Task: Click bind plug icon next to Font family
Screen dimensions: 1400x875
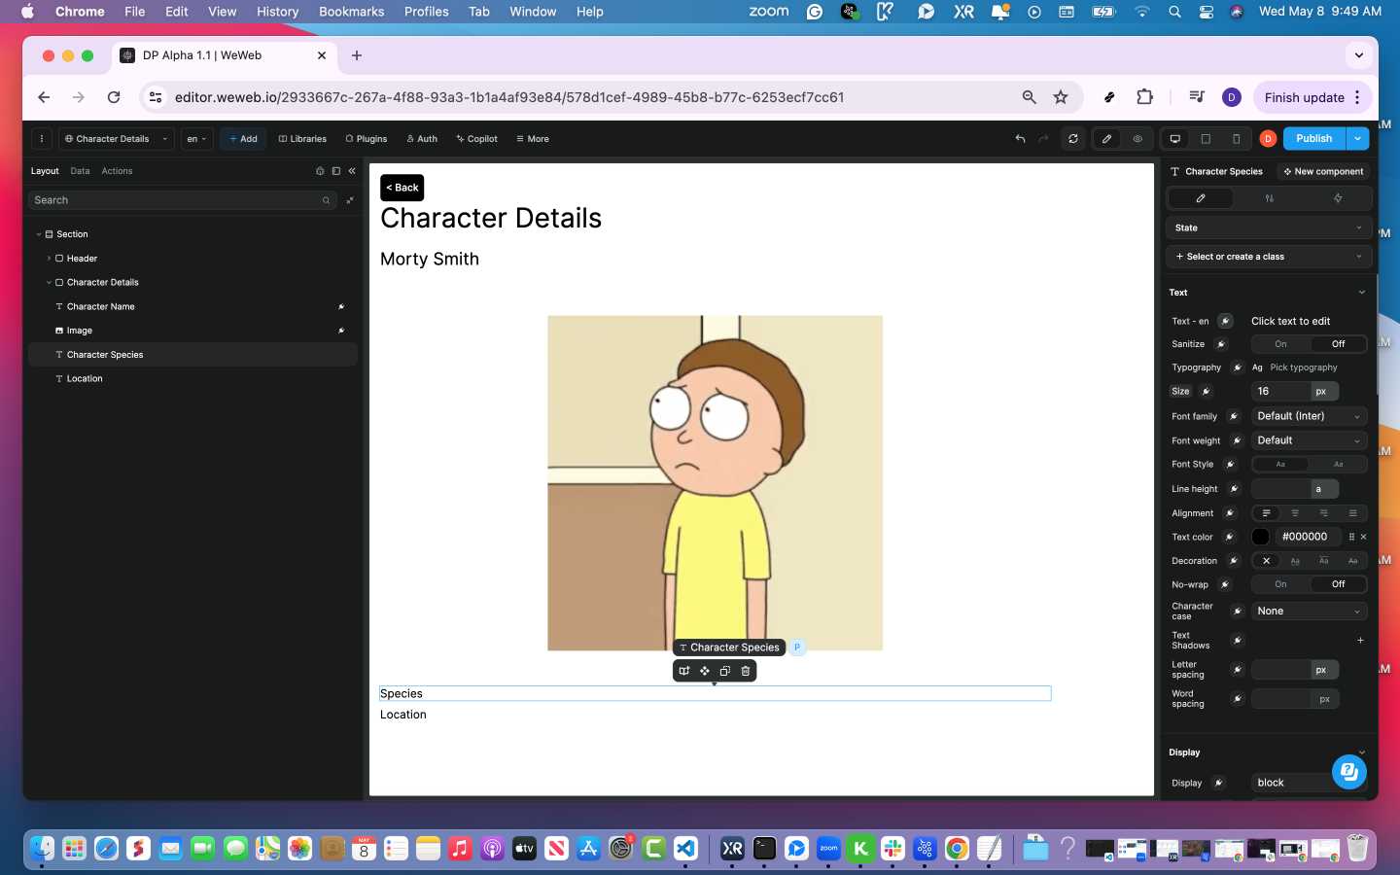Action: point(1234,416)
